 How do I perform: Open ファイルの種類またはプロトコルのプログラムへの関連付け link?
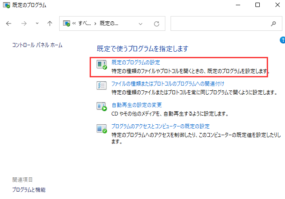tap(168, 84)
